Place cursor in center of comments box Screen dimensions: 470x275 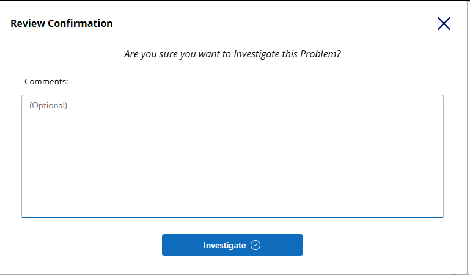[232, 156]
